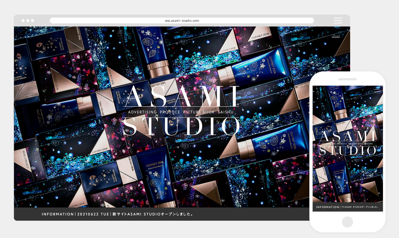This screenshot has width=399, height=238.
Task: Click ADVERTISING in the desktop logo tagline
Action: point(142,112)
